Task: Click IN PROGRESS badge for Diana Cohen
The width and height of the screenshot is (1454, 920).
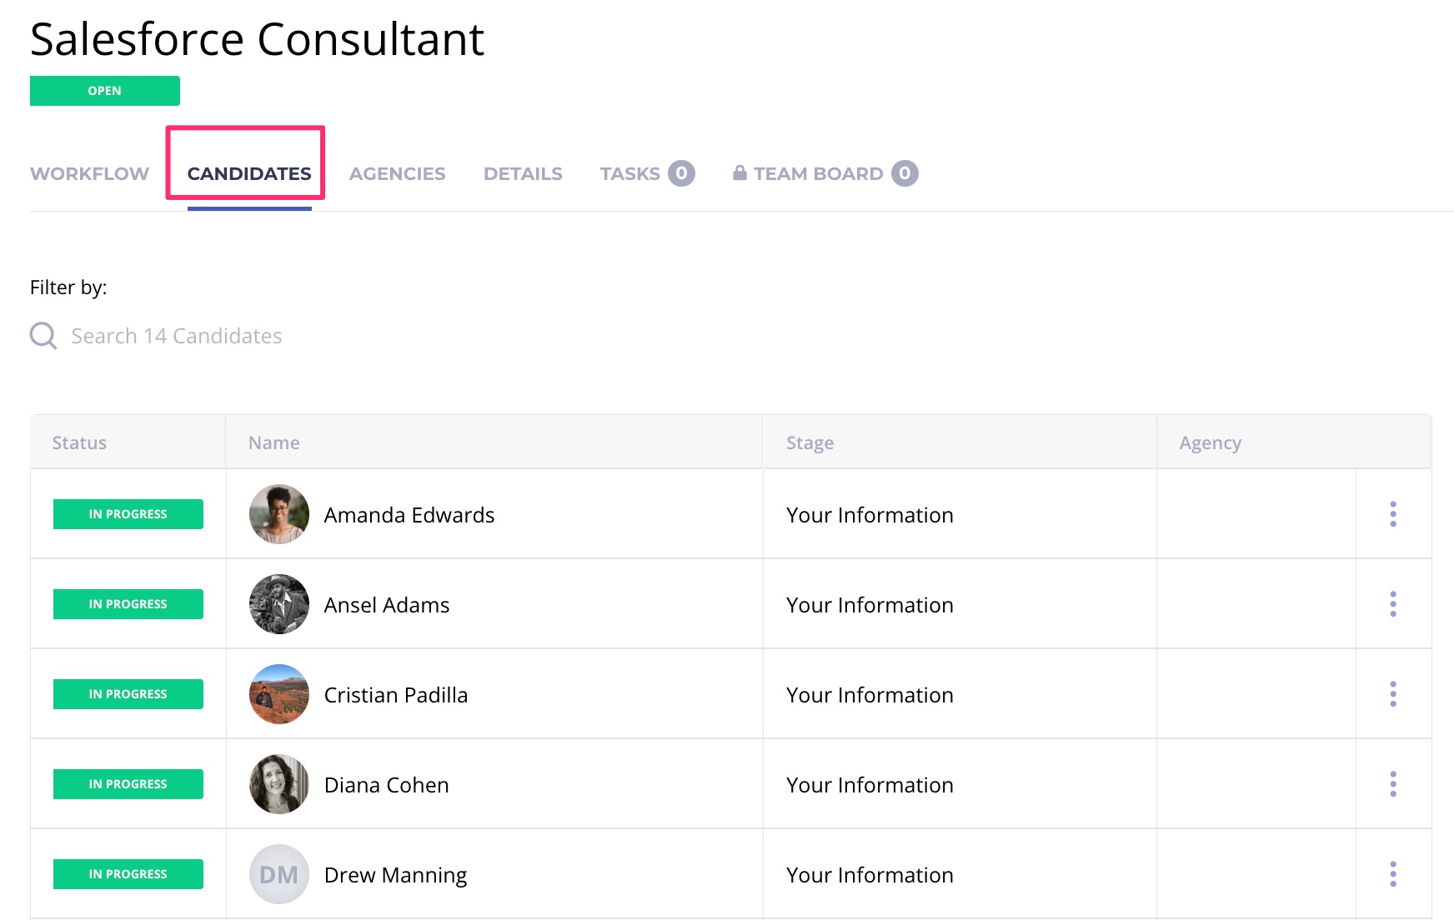Action: (x=128, y=784)
